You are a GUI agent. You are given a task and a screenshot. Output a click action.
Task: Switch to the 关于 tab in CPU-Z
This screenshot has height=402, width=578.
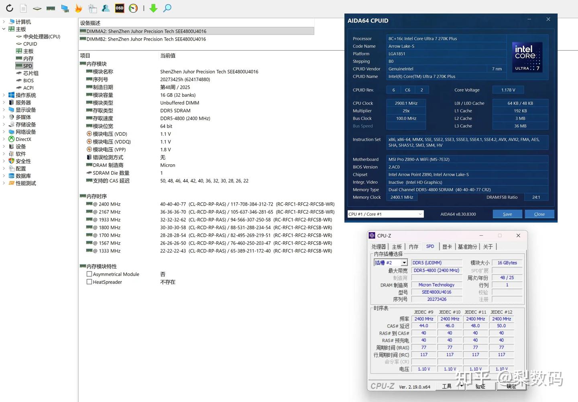488,247
